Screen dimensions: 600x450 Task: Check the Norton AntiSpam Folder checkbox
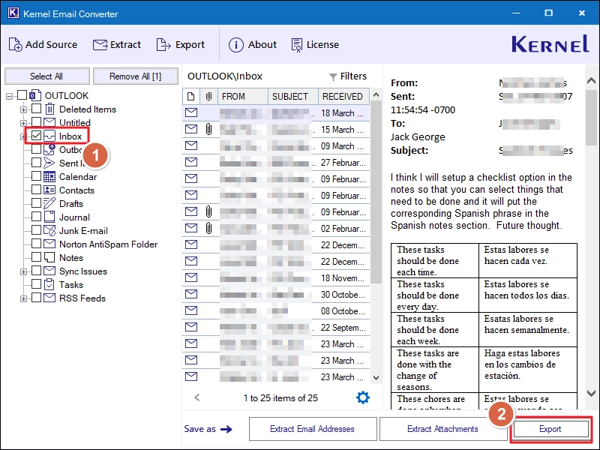(36, 243)
